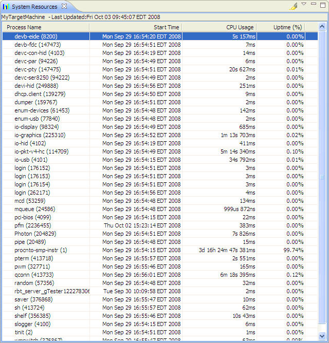The height and width of the screenshot is (343, 329).
Task: Click the System Resources chart icon
Action: (6, 7)
